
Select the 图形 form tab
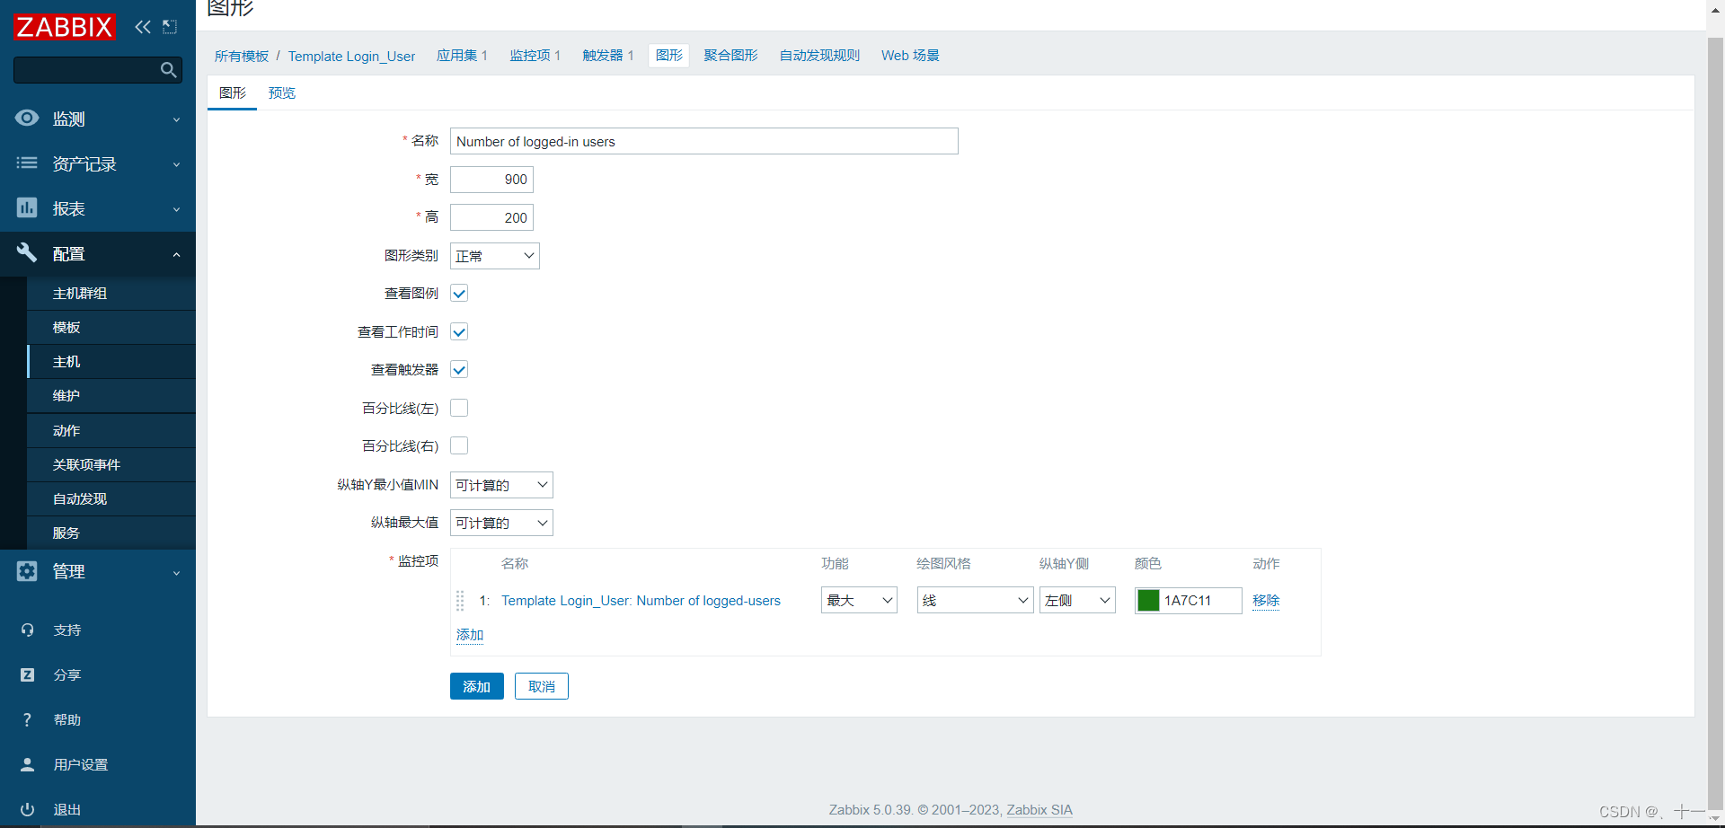pos(232,92)
